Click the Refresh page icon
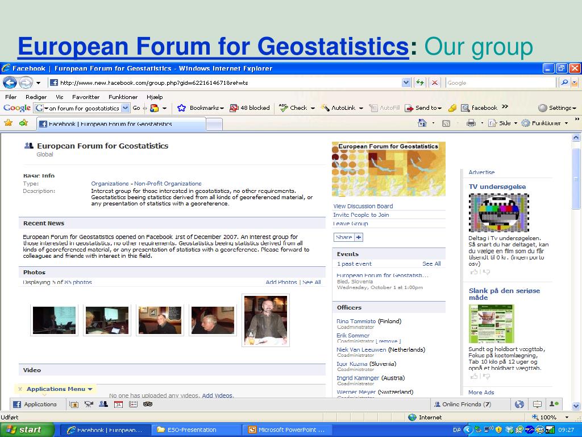This screenshot has width=582, height=437. [x=420, y=83]
